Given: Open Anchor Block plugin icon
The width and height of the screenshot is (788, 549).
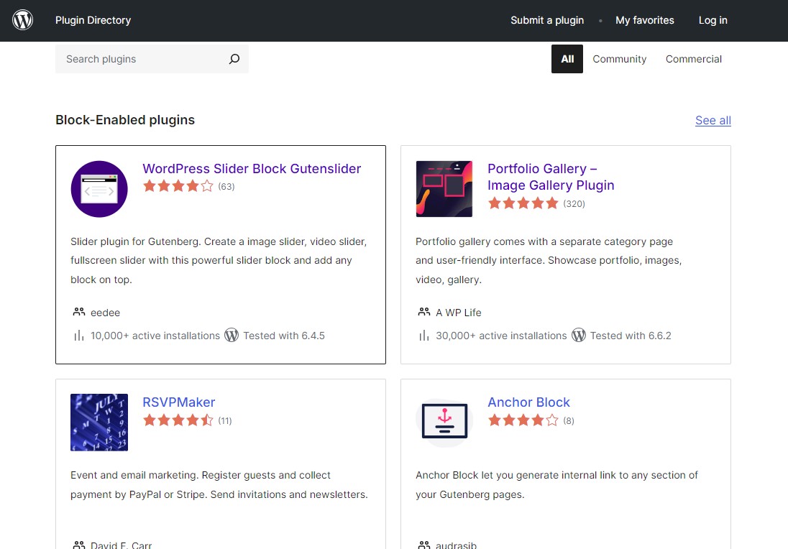Looking at the screenshot, I should coord(444,423).
